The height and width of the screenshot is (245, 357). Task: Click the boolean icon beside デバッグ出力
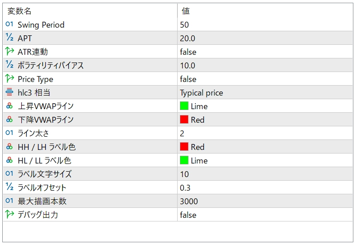10,215
